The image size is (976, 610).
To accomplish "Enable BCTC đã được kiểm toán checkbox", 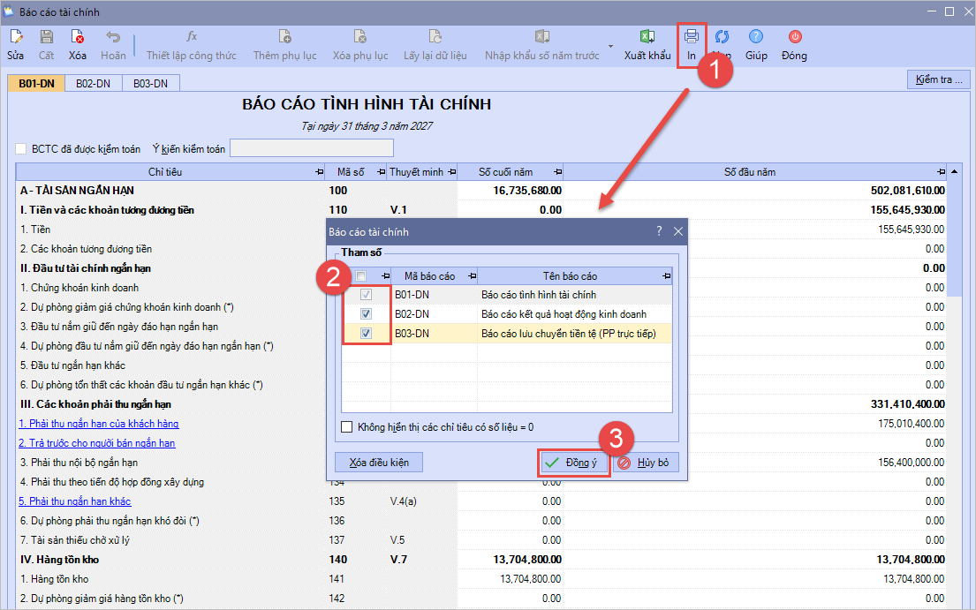I will pyautogui.click(x=22, y=148).
